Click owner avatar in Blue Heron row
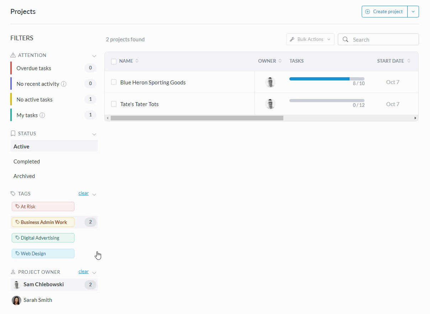Screen dimensions: 430x314 tap(270, 82)
